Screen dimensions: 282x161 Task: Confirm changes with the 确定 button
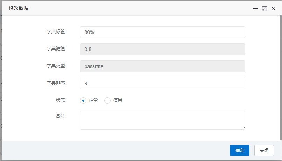pos(240,151)
